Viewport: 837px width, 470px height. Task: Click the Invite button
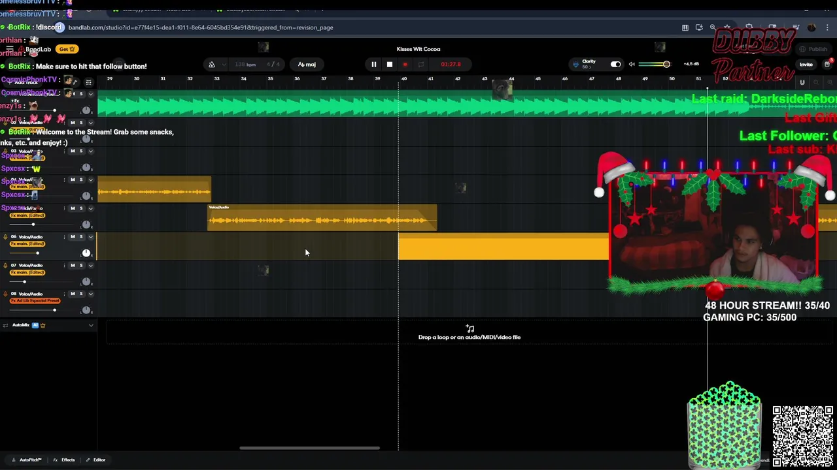[806, 65]
